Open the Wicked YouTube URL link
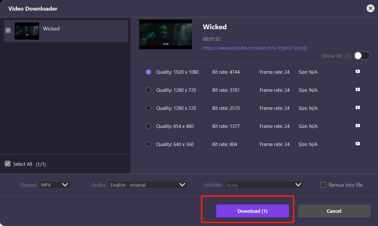Viewport: 378px width, 226px height. click(x=255, y=48)
